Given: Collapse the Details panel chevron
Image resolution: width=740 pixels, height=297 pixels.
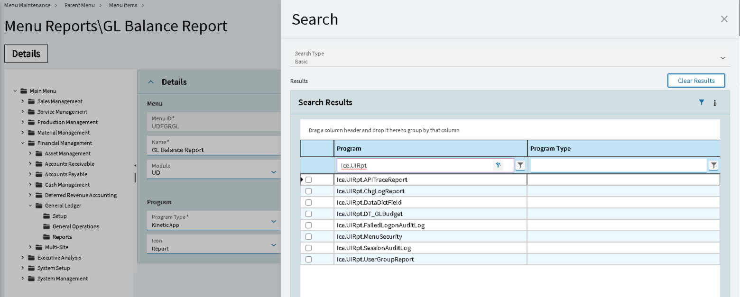Looking at the screenshot, I should click(x=151, y=82).
